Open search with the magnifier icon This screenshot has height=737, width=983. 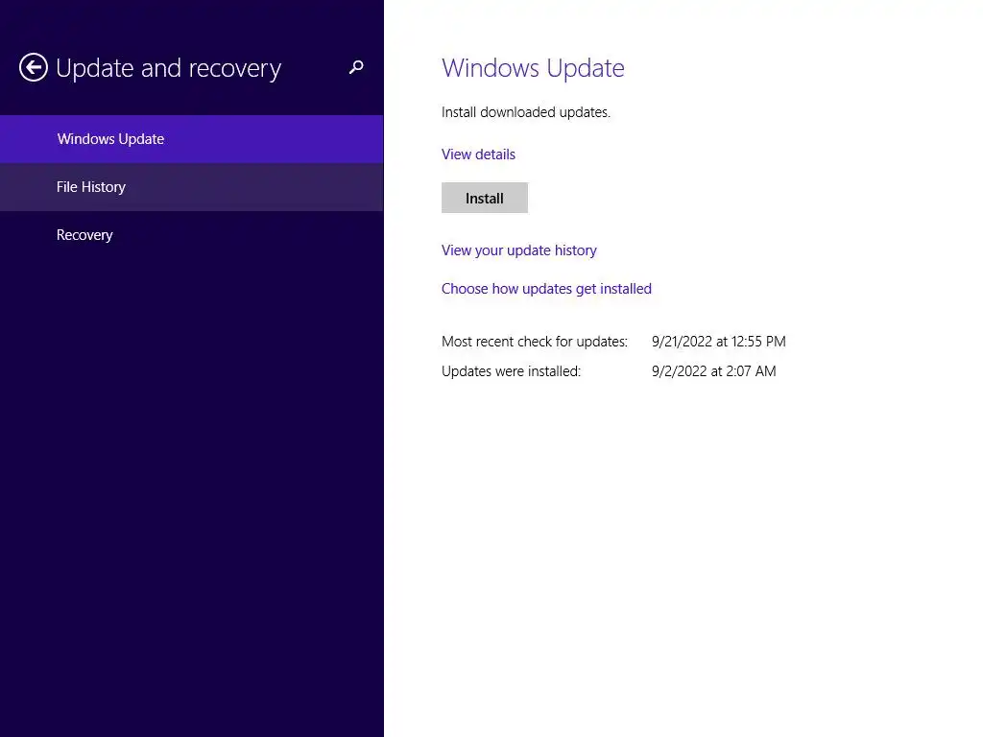356,67
